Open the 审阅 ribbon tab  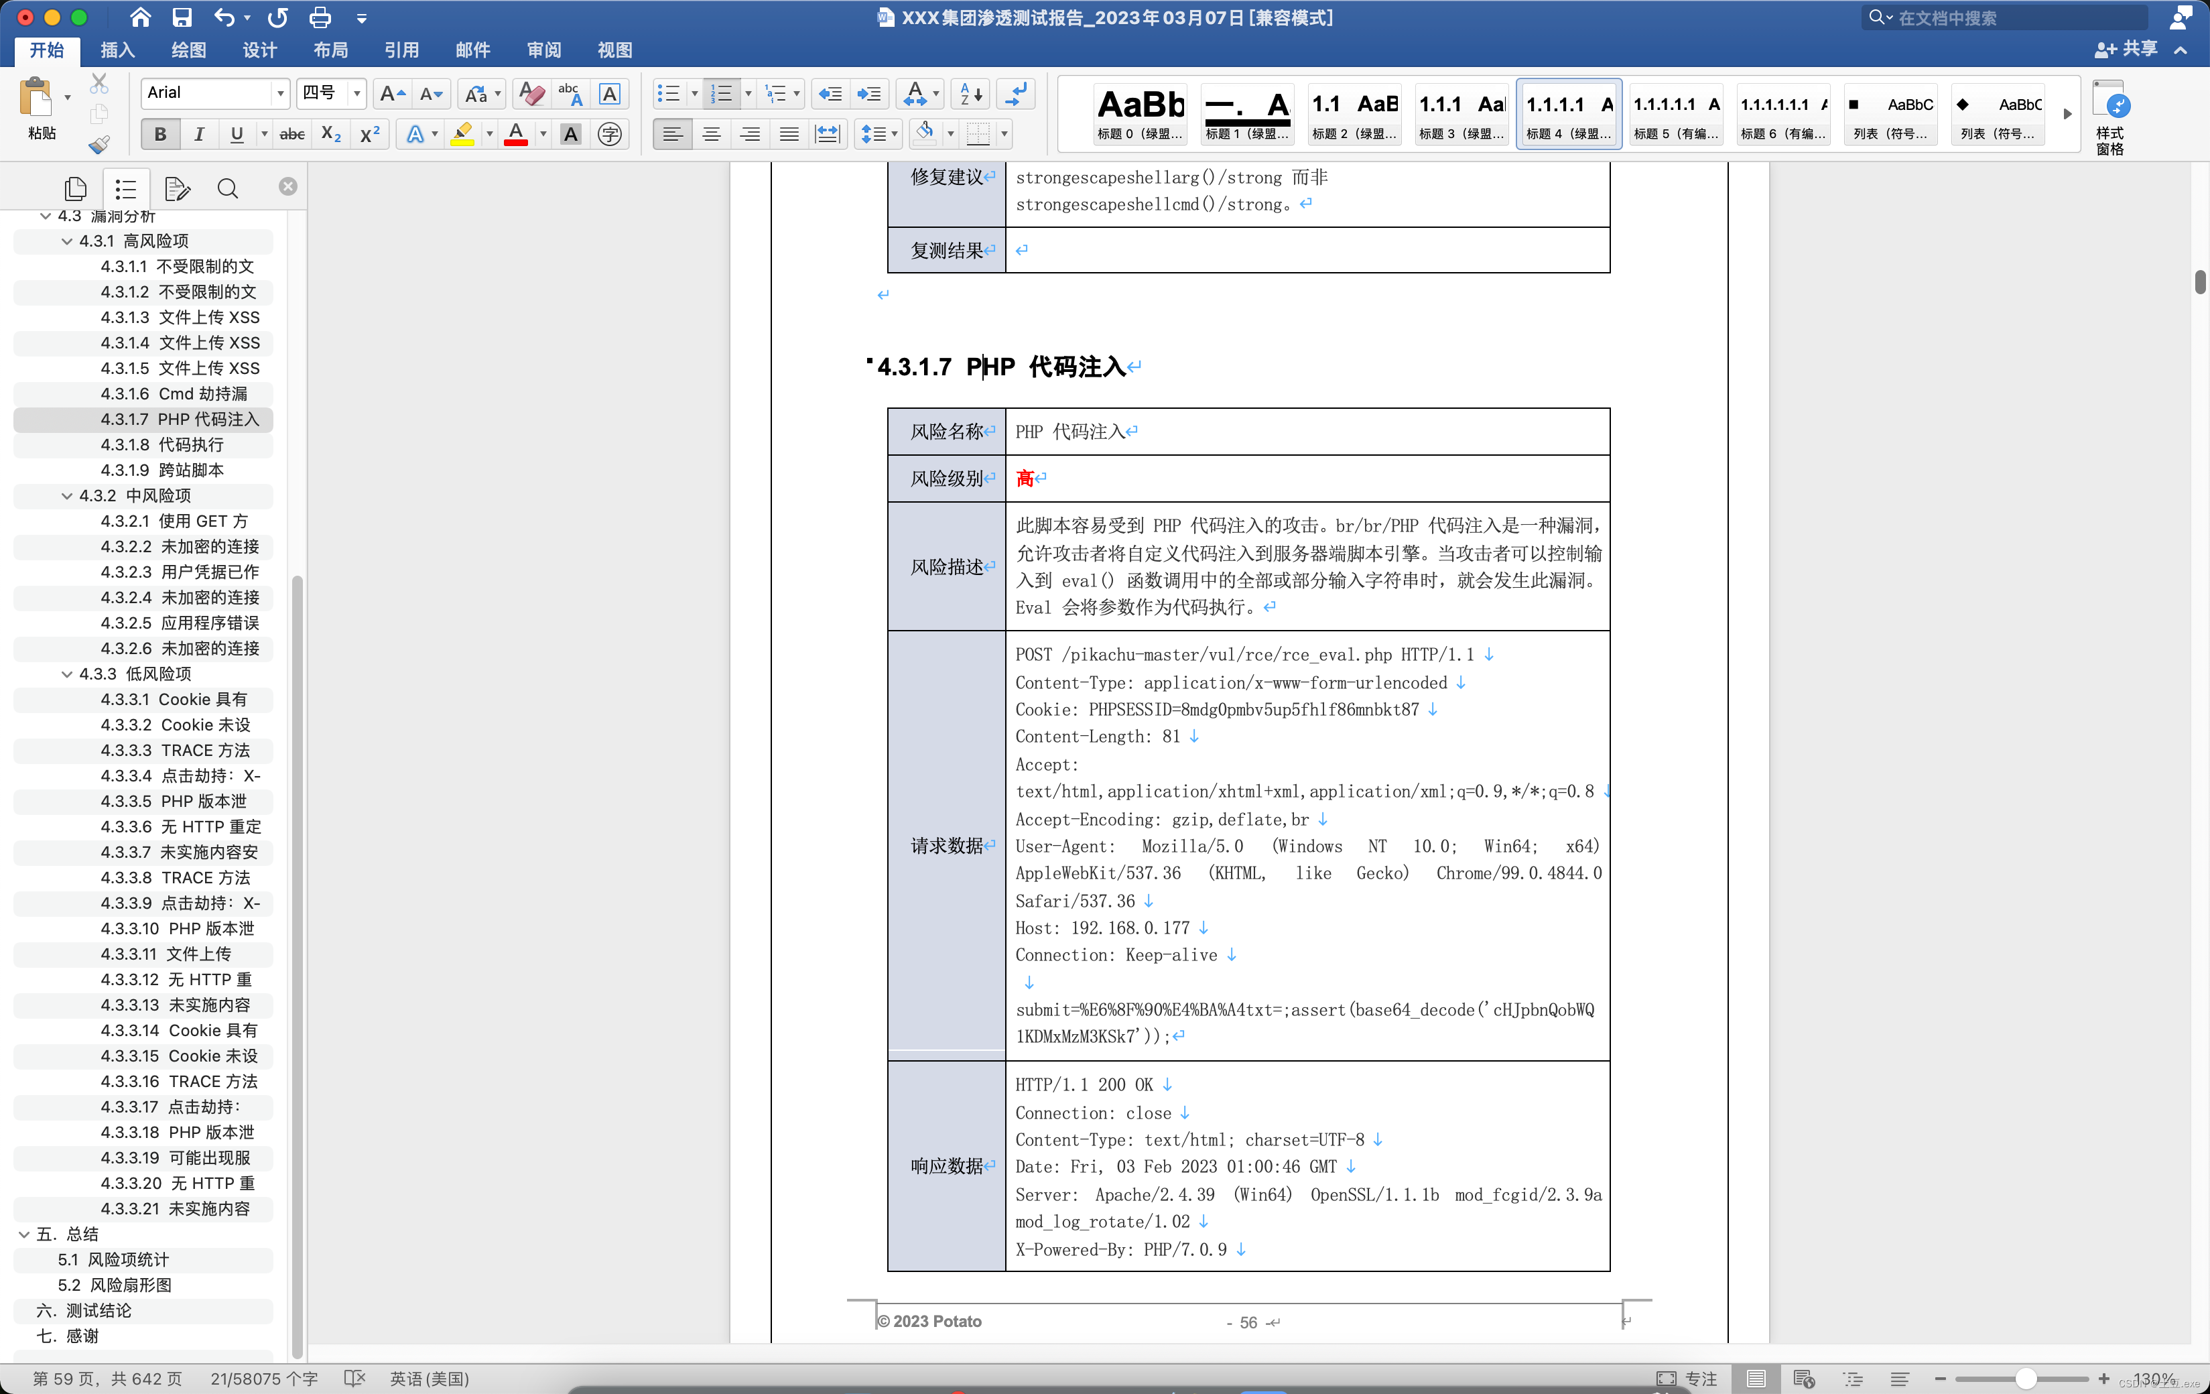click(544, 50)
